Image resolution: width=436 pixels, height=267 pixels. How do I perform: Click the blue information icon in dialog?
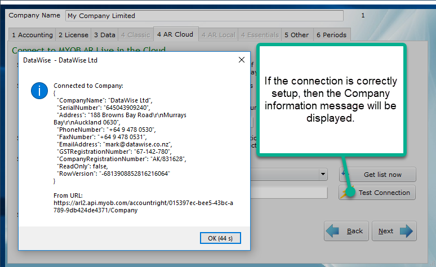[x=39, y=91]
